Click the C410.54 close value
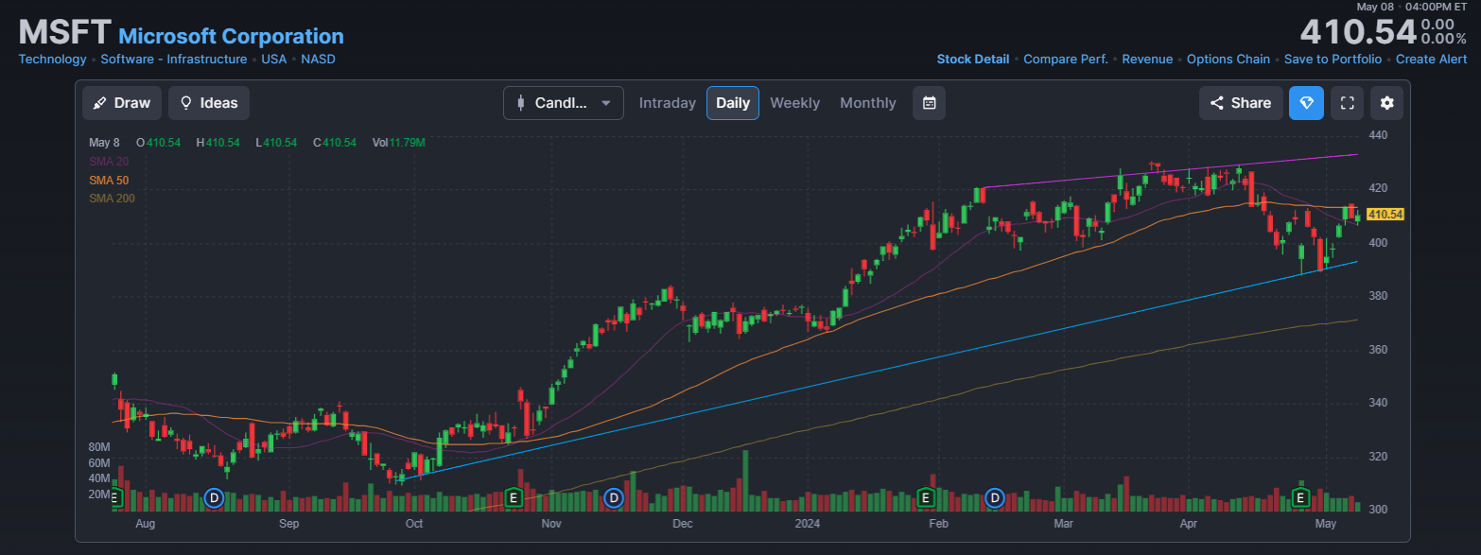Image resolution: width=1481 pixels, height=555 pixels. pos(335,143)
